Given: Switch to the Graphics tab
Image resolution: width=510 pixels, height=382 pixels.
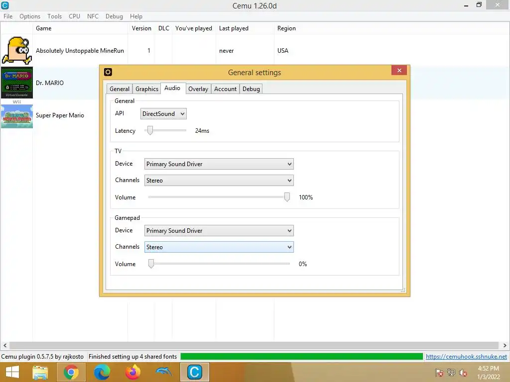Looking at the screenshot, I should click(147, 89).
